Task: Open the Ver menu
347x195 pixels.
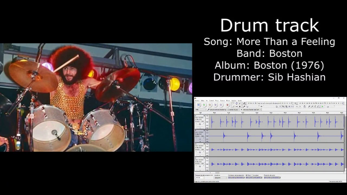Action: pyautogui.click(x=207, y=100)
